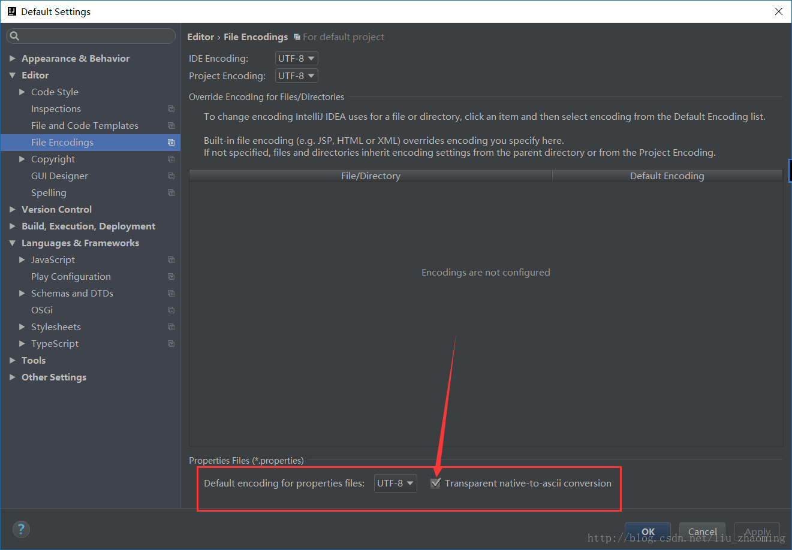Expand the Copyright node
The image size is (792, 550).
tap(22, 159)
